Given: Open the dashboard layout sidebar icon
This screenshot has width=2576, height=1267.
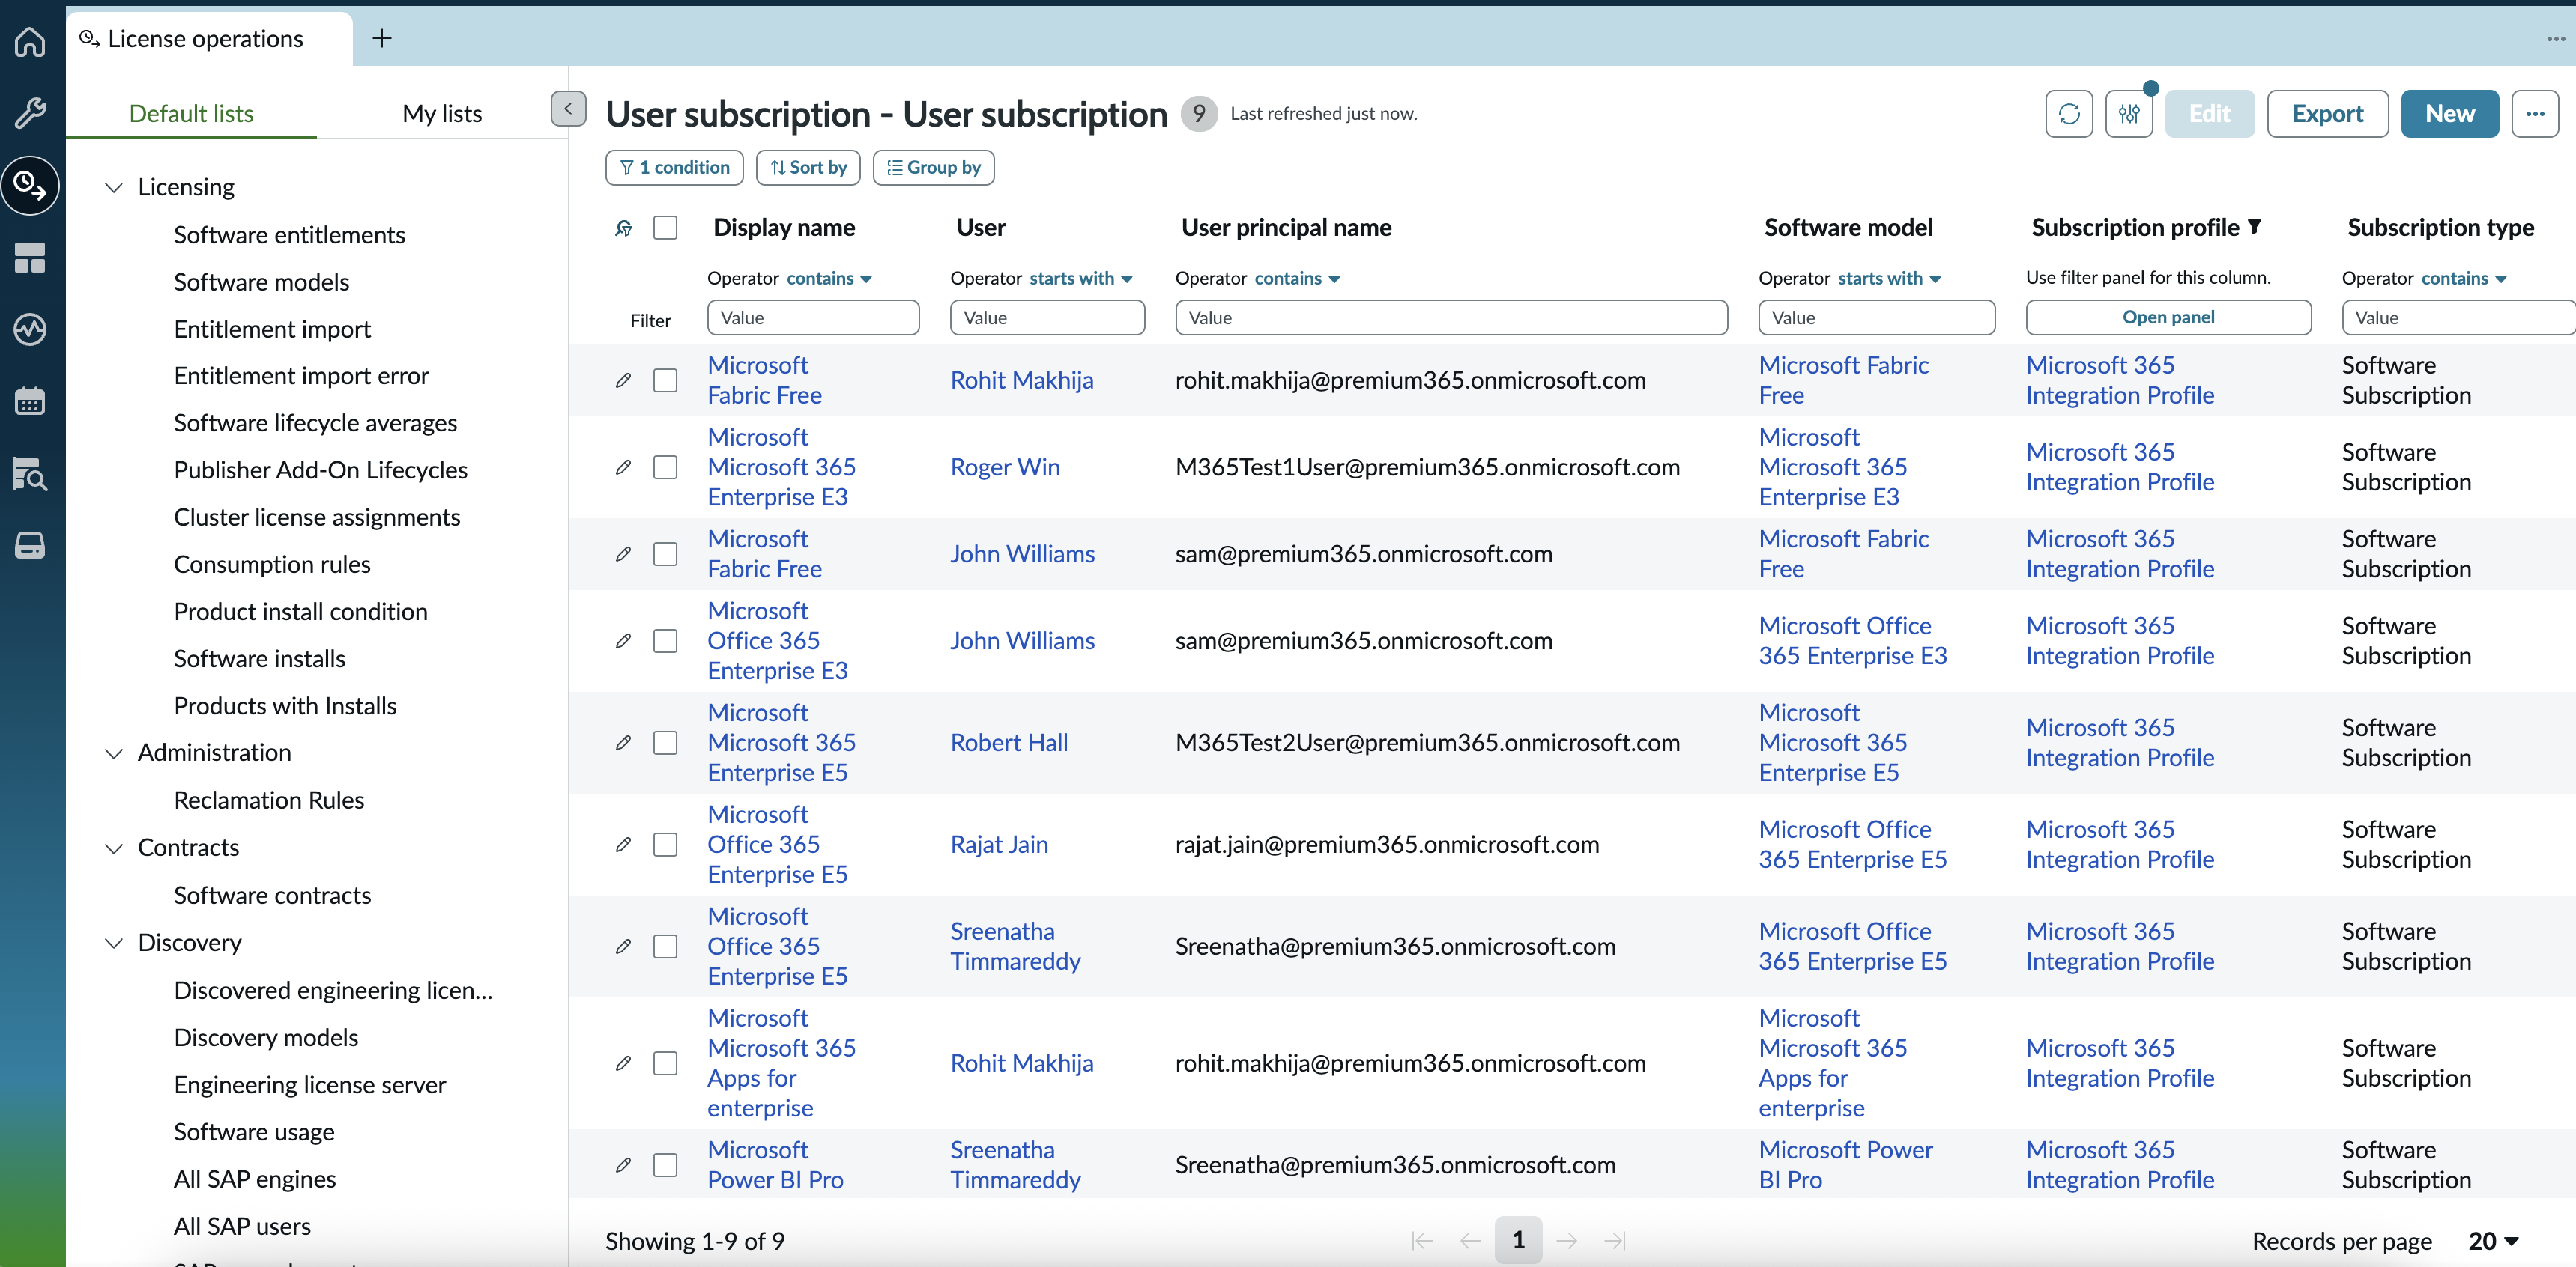Looking at the screenshot, I should point(30,257).
